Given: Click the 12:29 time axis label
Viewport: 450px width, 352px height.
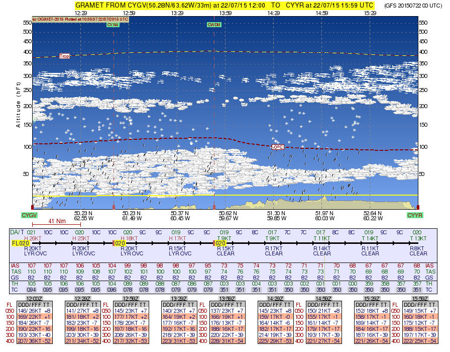Looking at the screenshot, I should (x=81, y=13).
